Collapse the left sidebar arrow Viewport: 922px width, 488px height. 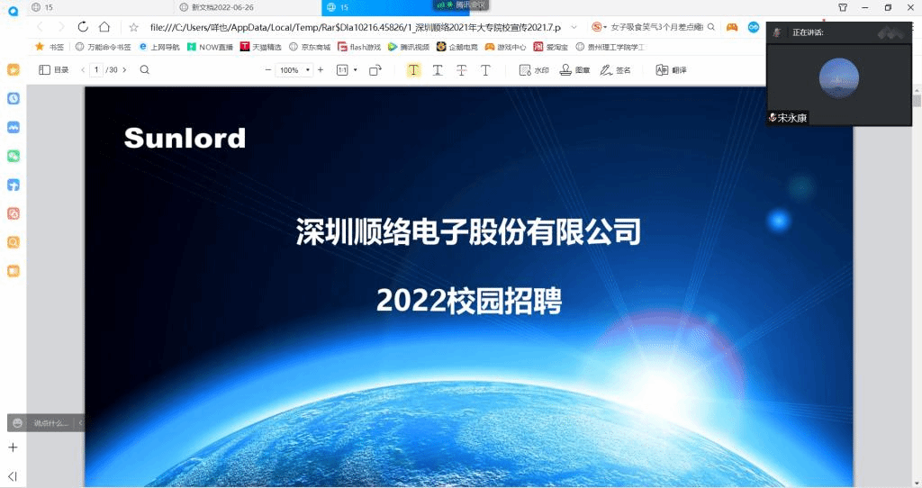pos(13,475)
